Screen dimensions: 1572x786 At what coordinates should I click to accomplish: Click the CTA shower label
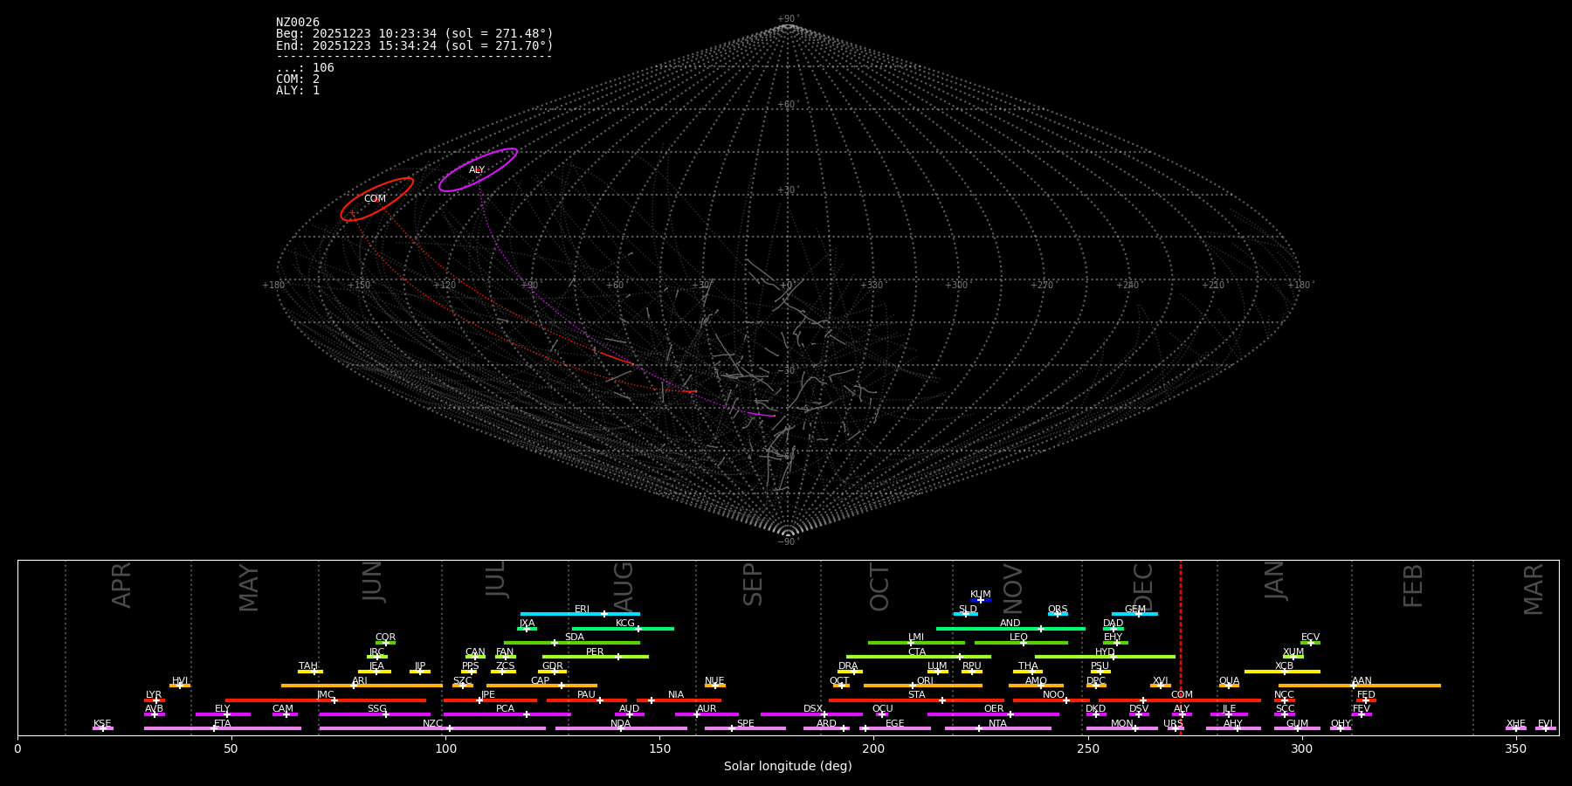[x=917, y=652]
